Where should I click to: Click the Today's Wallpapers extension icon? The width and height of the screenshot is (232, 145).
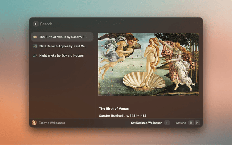coord(34,123)
